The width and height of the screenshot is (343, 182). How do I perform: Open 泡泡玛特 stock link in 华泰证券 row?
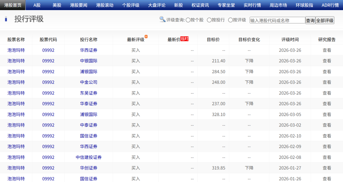pyautogui.click(x=16, y=104)
